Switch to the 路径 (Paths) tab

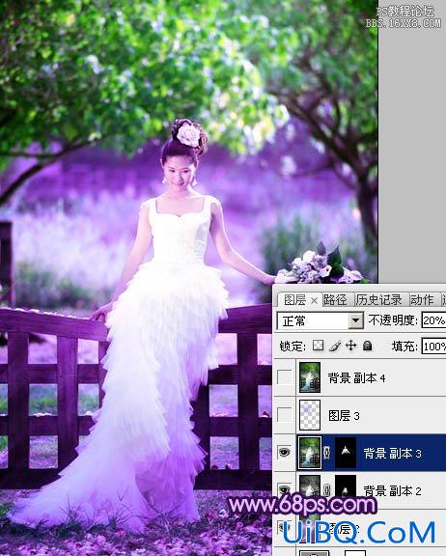pyautogui.click(x=335, y=300)
